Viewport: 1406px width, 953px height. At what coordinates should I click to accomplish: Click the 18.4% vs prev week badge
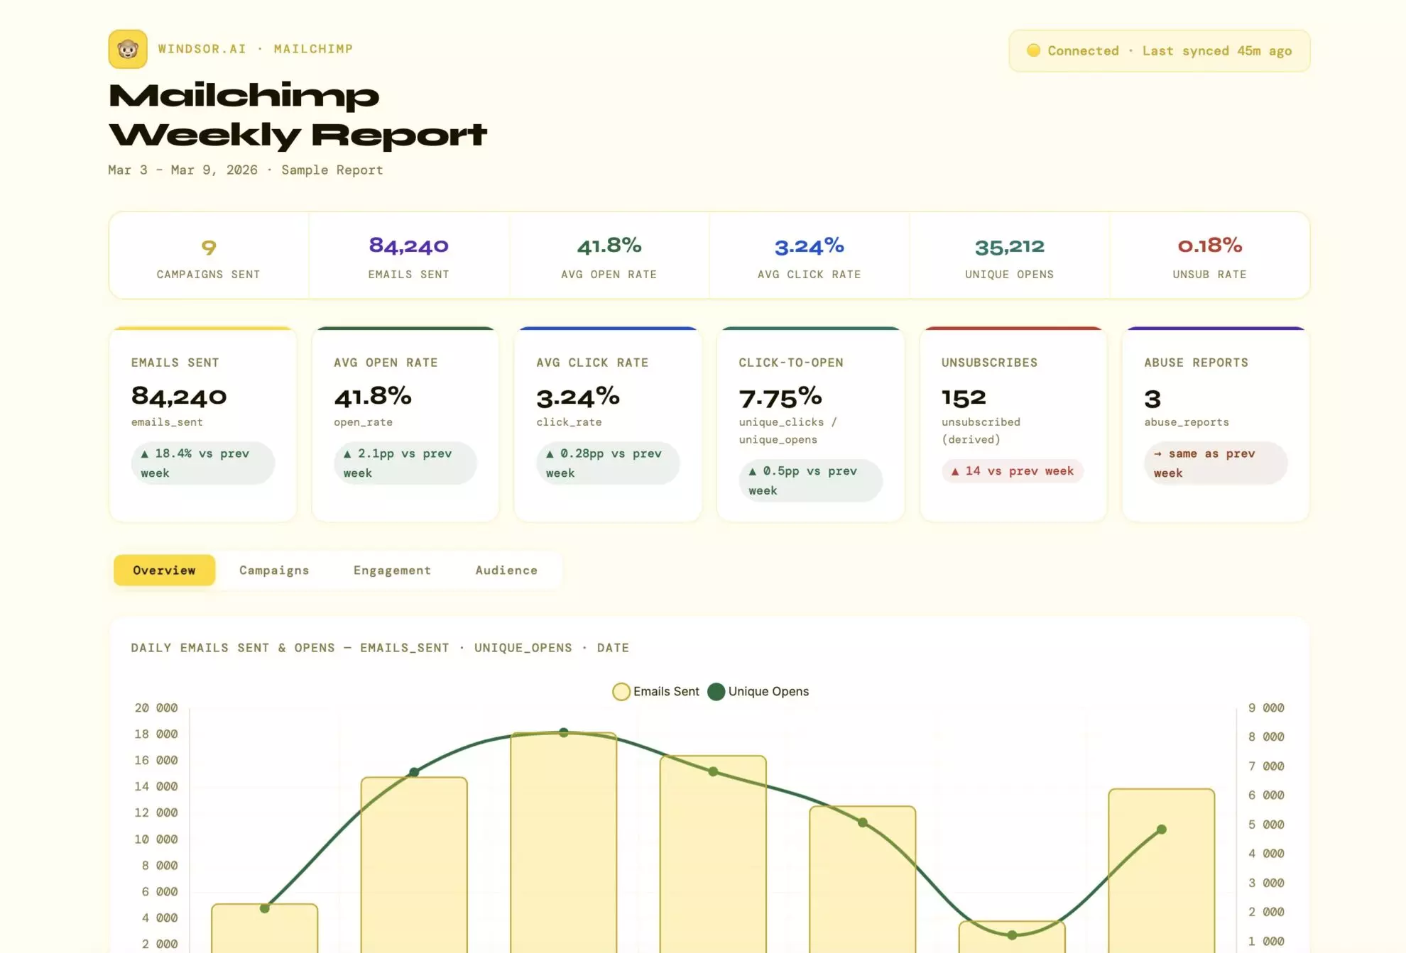pos(202,463)
